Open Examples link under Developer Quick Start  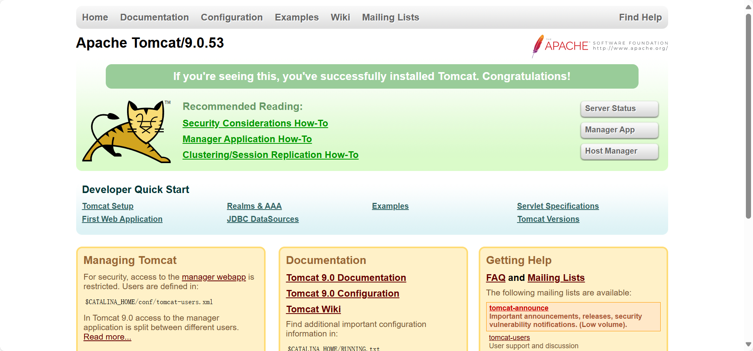(390, 206)
